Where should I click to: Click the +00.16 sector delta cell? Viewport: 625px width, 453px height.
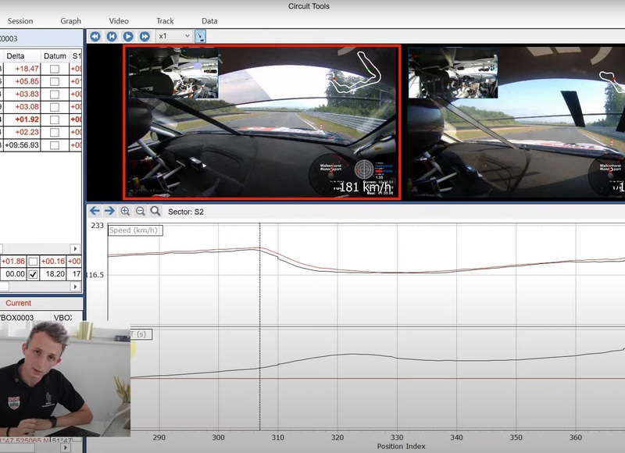[53, 262]
